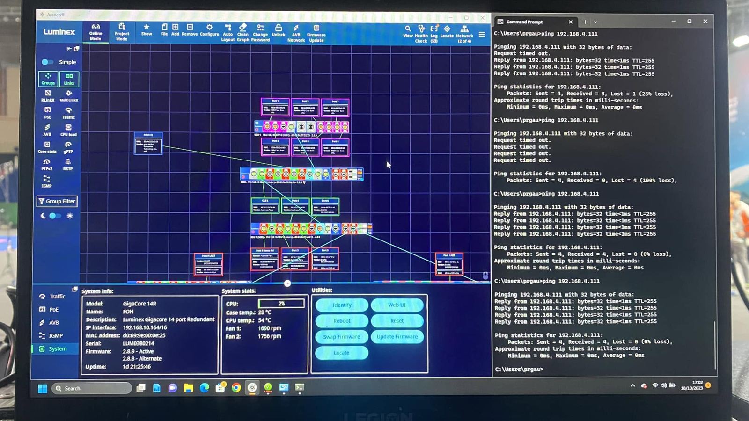
Task: Open the Change Password tool
Action: pyautogui.click(x=260, y=33)
